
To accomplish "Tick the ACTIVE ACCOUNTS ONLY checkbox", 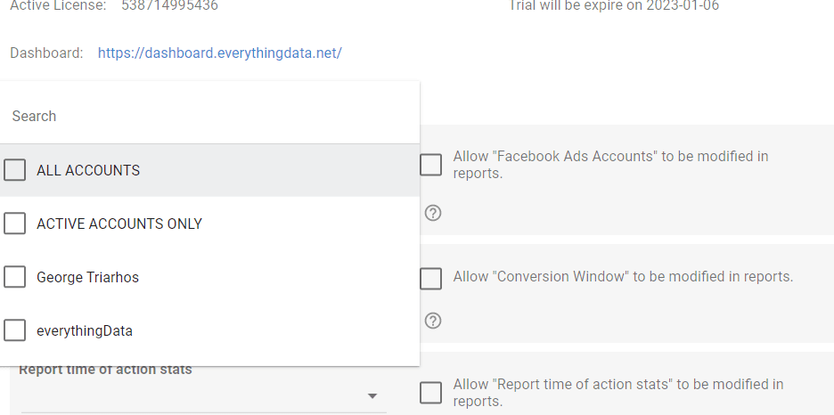I will [14, 224].
